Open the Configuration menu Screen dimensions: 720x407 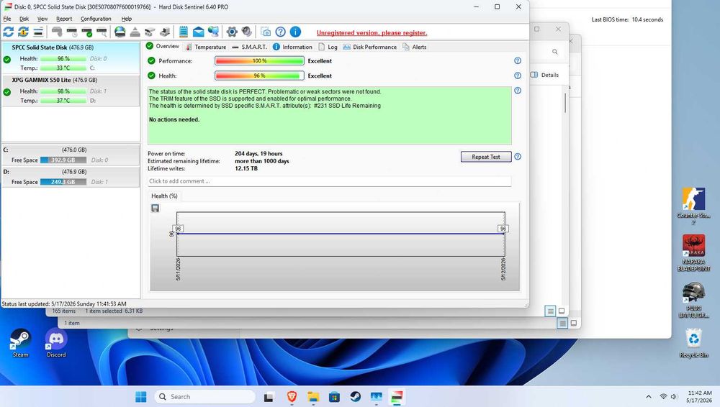point(96,19)
